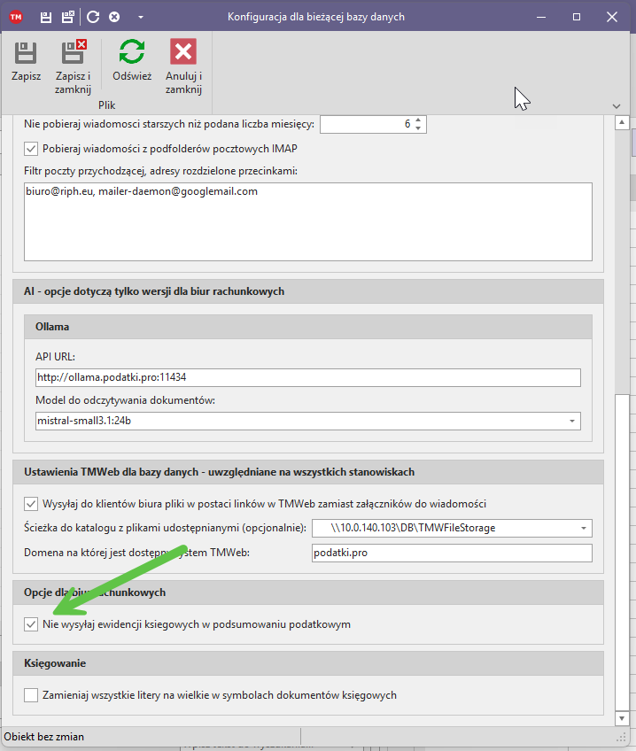Collapse the ribbon using the chevron arrow

pyautogui.click(x=617, y=106)
